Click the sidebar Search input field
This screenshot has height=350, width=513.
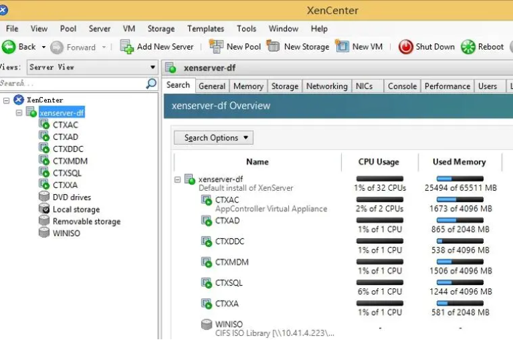click(73, 84)
